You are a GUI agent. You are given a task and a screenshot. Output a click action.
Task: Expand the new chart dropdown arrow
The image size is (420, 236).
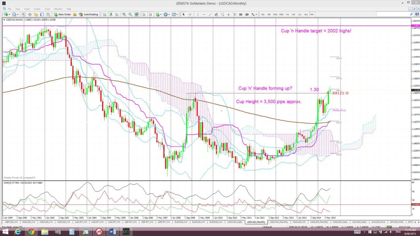coord(9,15)
